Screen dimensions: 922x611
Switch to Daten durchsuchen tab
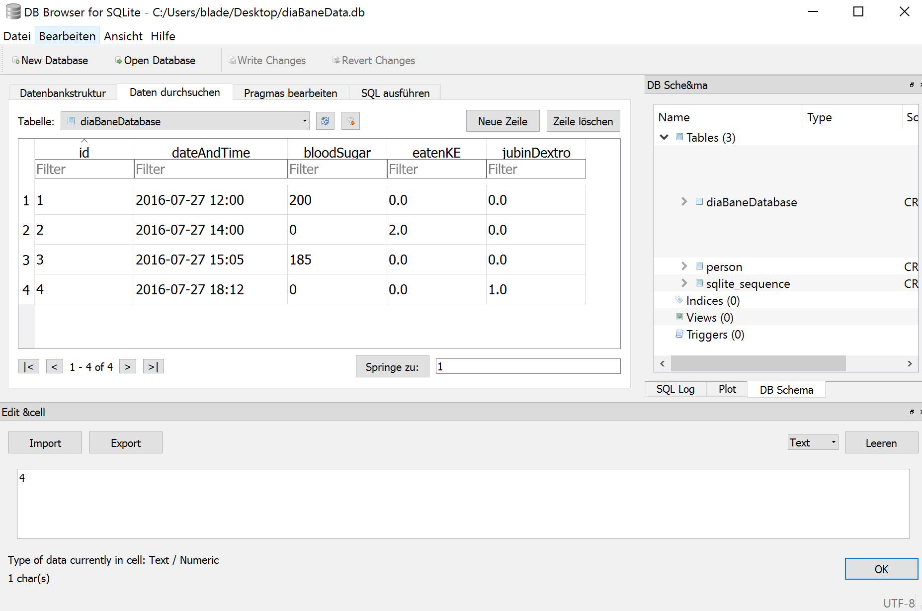(x=175, y=92)
